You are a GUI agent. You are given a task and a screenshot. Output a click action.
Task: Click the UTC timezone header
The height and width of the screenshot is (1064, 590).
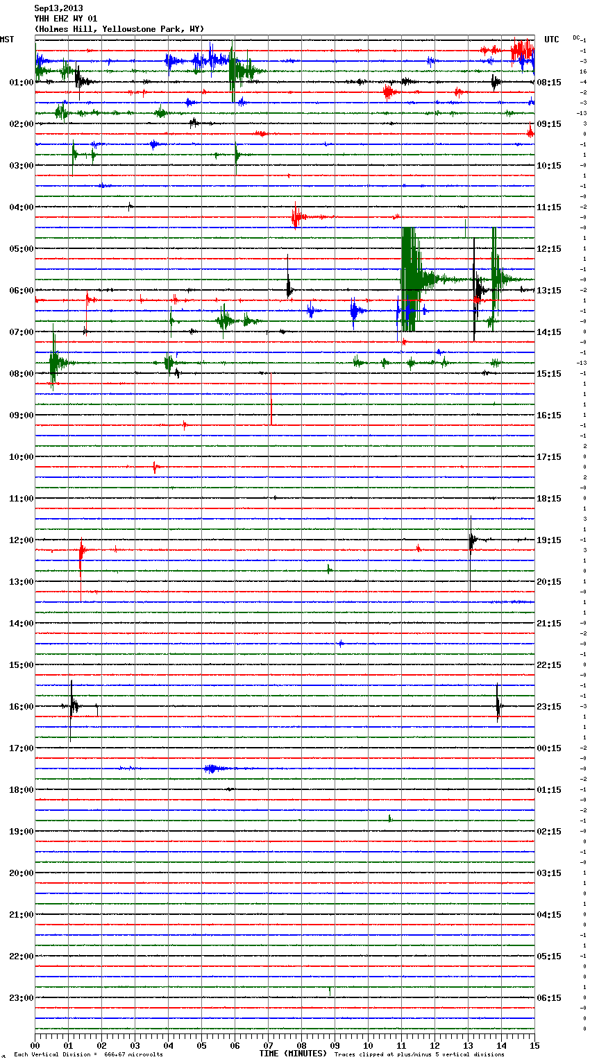(x=552, y=40)
